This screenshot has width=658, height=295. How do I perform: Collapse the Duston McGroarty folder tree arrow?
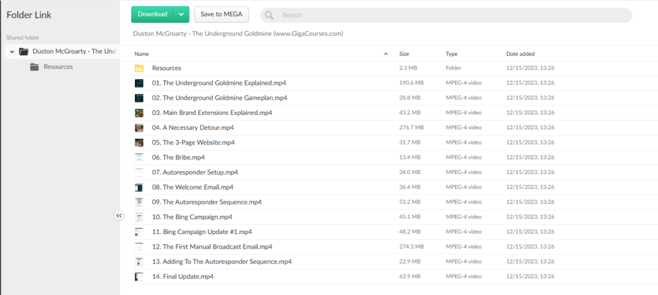pyautogui.click(x=12, y=51)
